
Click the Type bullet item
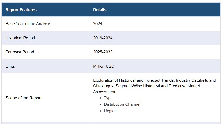(108, 98)
